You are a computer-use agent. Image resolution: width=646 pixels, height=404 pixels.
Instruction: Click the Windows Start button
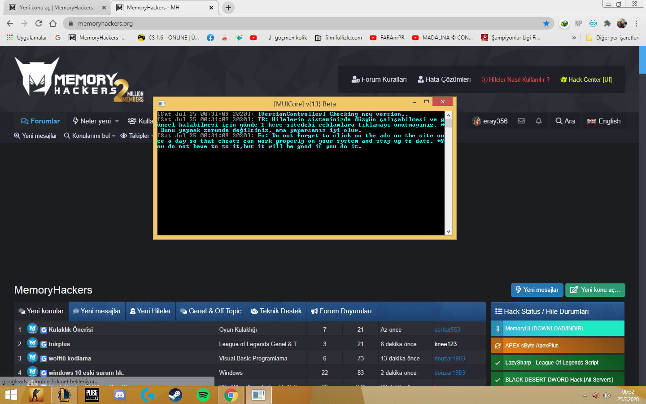pos(11,395)
